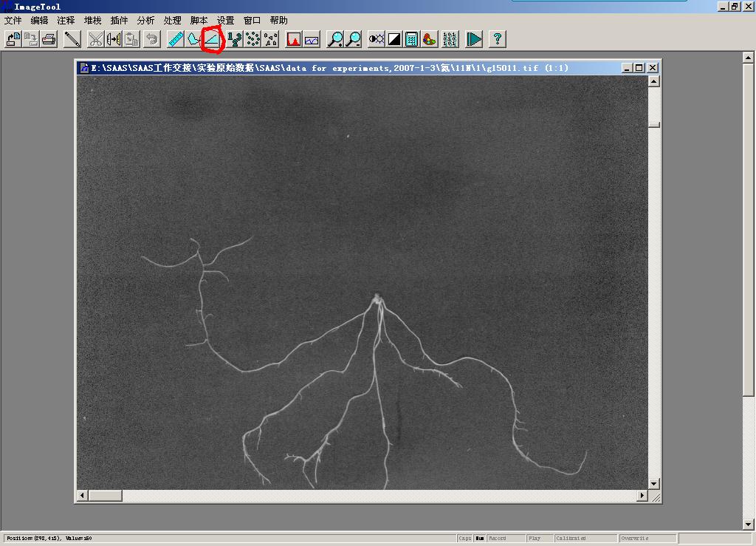Click the Save stack icon in toolbar
Screen dimensions: 756x546
31,39
